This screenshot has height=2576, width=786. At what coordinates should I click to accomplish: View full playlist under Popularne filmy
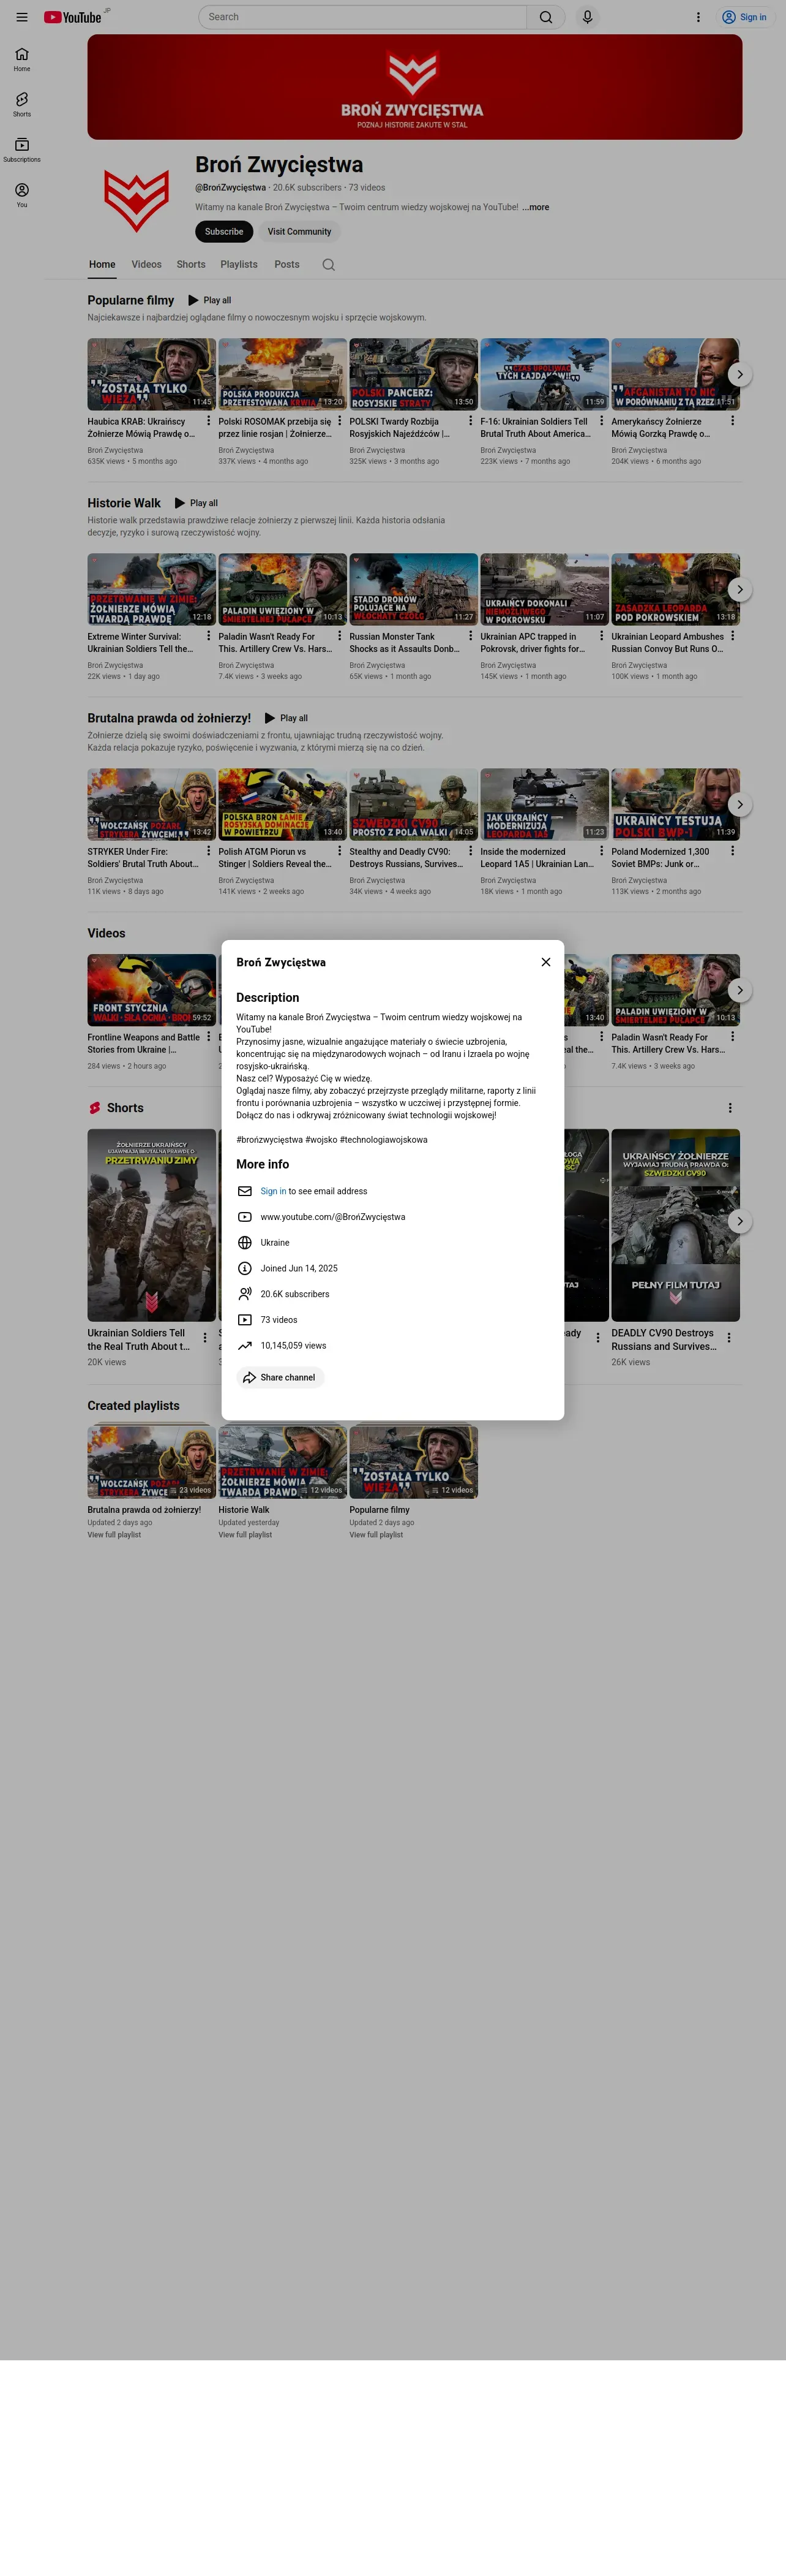click(x=376, y=1535)
